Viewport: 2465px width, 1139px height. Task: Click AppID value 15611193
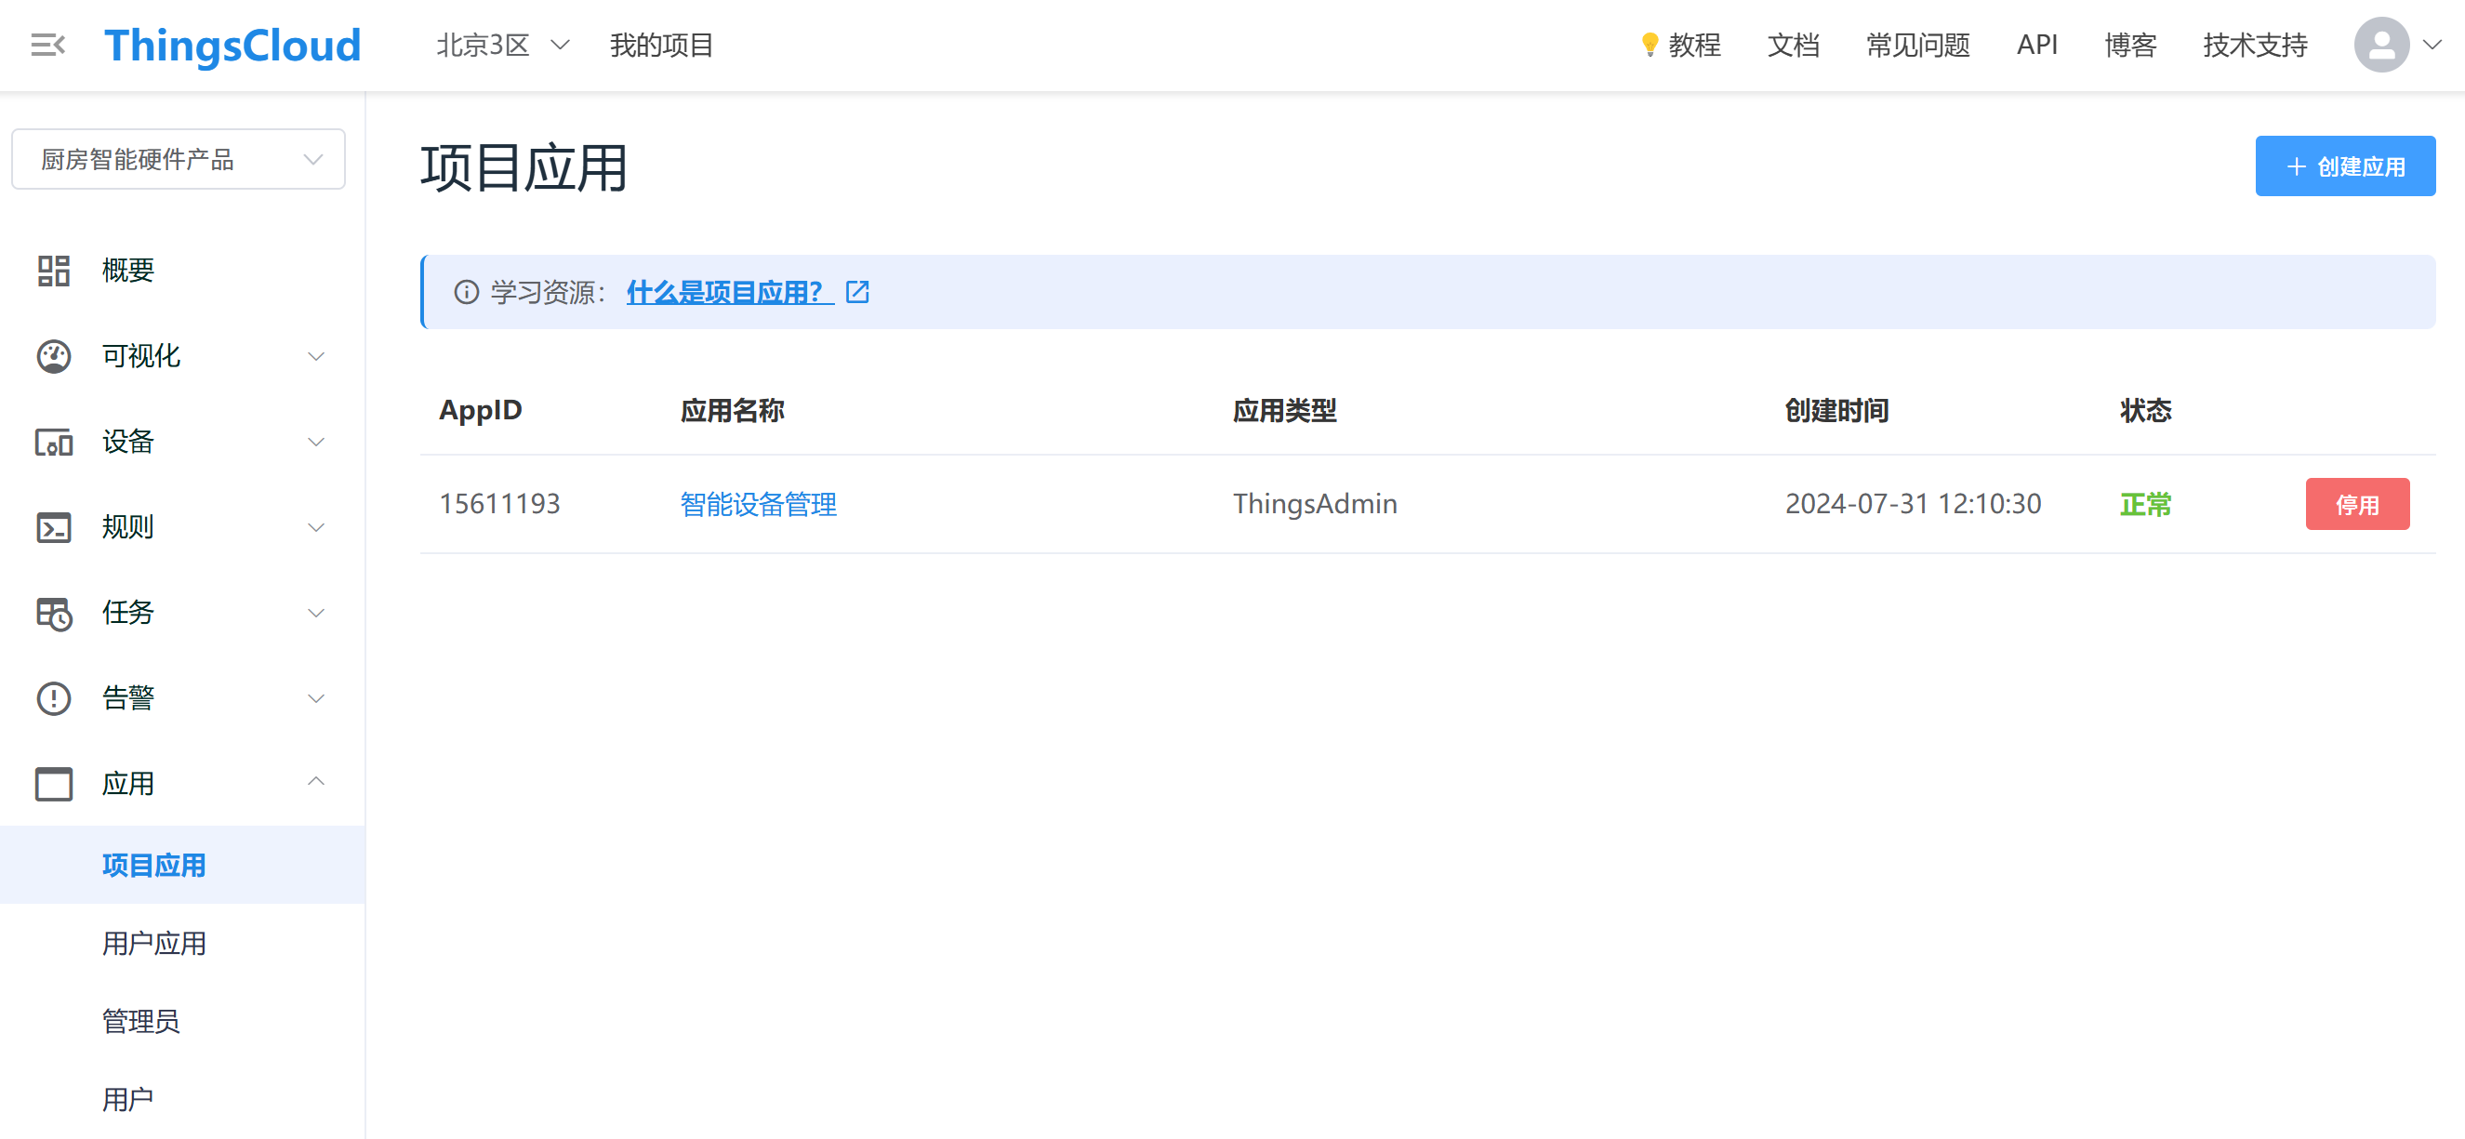499,503
